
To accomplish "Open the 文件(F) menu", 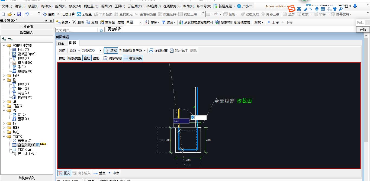I will pyautogui.click(x=7, y=6).
